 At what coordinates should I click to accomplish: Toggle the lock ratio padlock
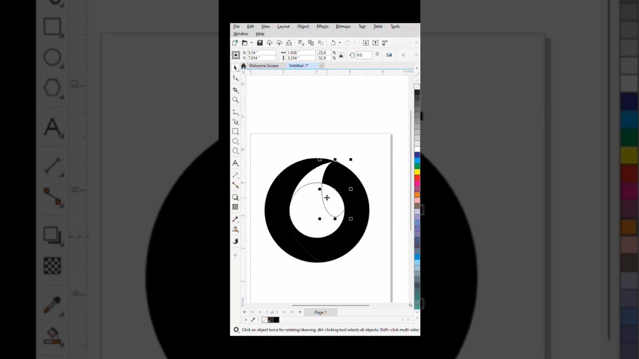[x=341, y=55]
